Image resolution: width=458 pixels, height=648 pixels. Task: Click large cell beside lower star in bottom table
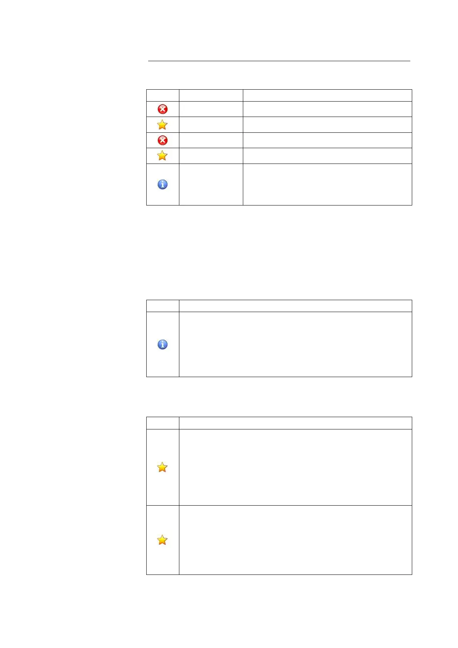pos(295,540)
